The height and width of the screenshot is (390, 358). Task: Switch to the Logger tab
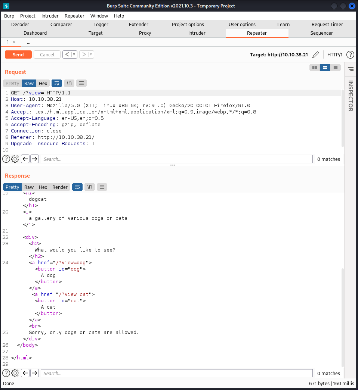[x=101, y=24]
